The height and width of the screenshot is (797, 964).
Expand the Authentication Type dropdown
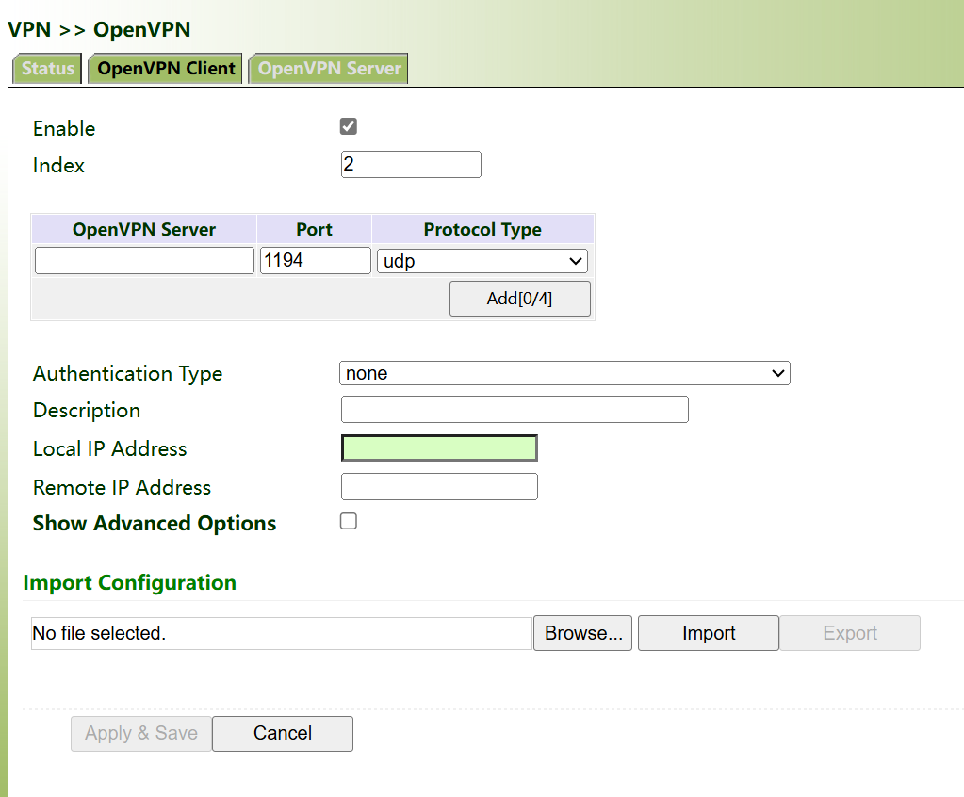pyautogui.click(x=564, y=373)
